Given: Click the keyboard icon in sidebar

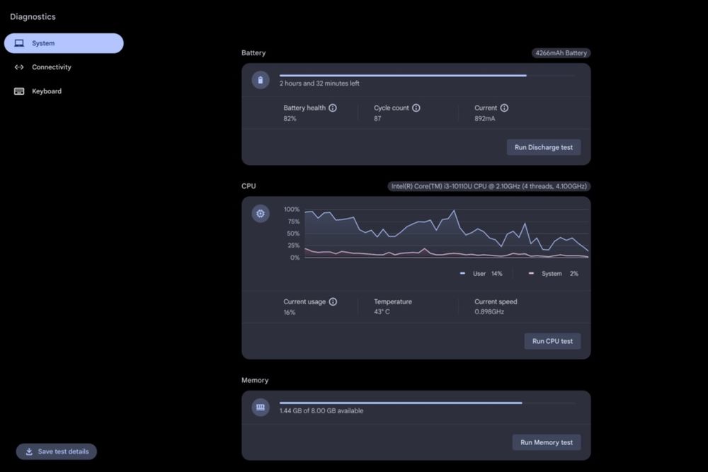Looking at the screenshot, I should tap(19, 91).
